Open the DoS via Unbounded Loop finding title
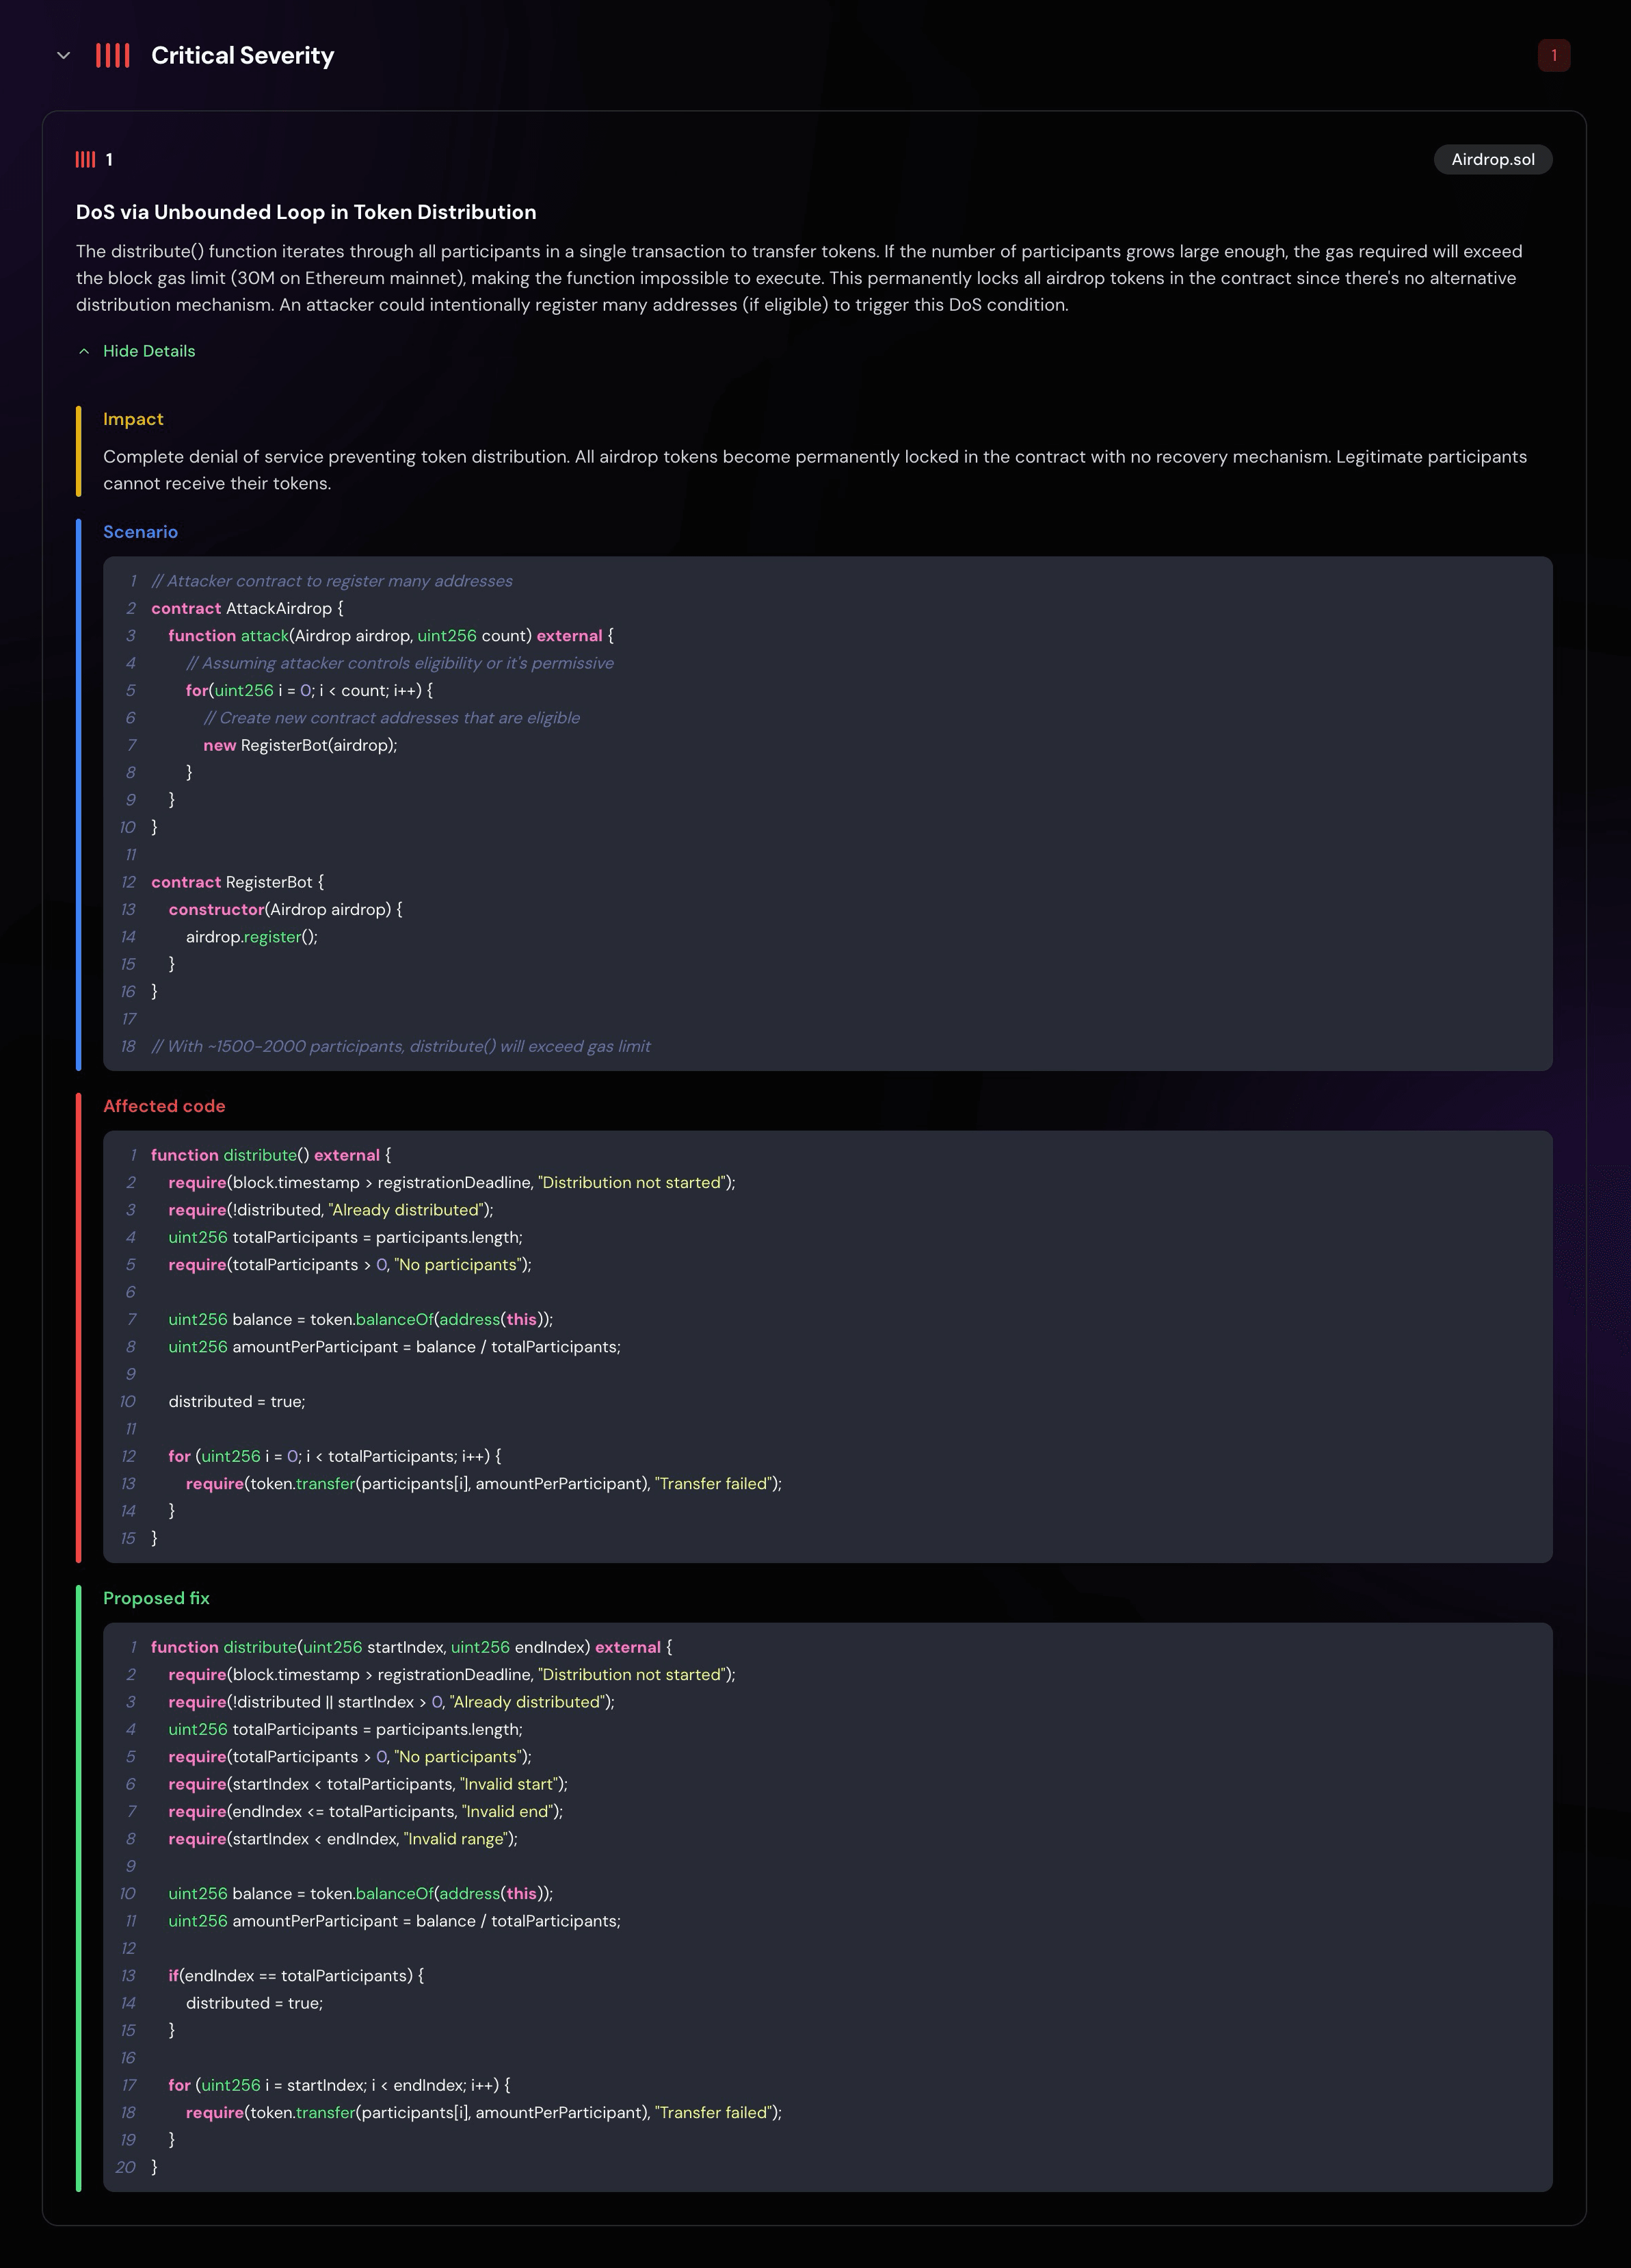 pyautogui.click(x=306, y=212)
